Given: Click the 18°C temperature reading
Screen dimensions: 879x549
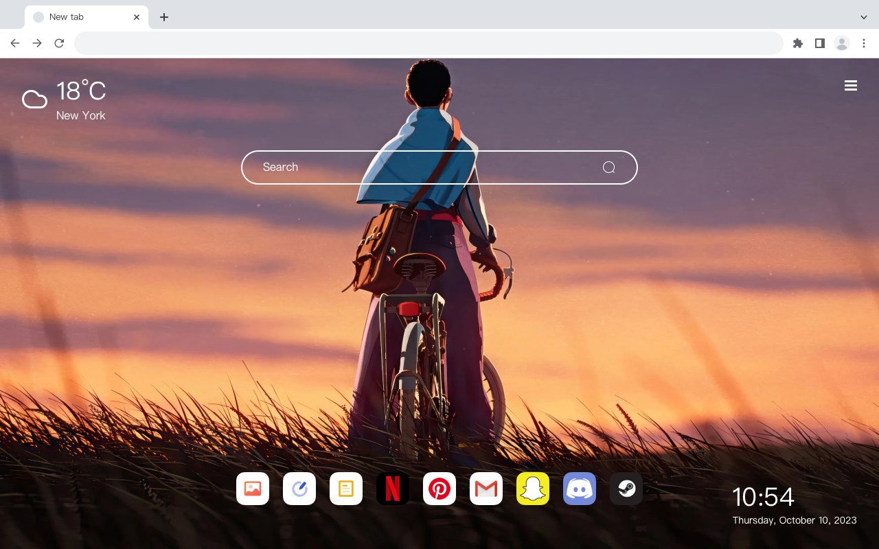Looking at the screenshot, I should (x=81, y=91).
